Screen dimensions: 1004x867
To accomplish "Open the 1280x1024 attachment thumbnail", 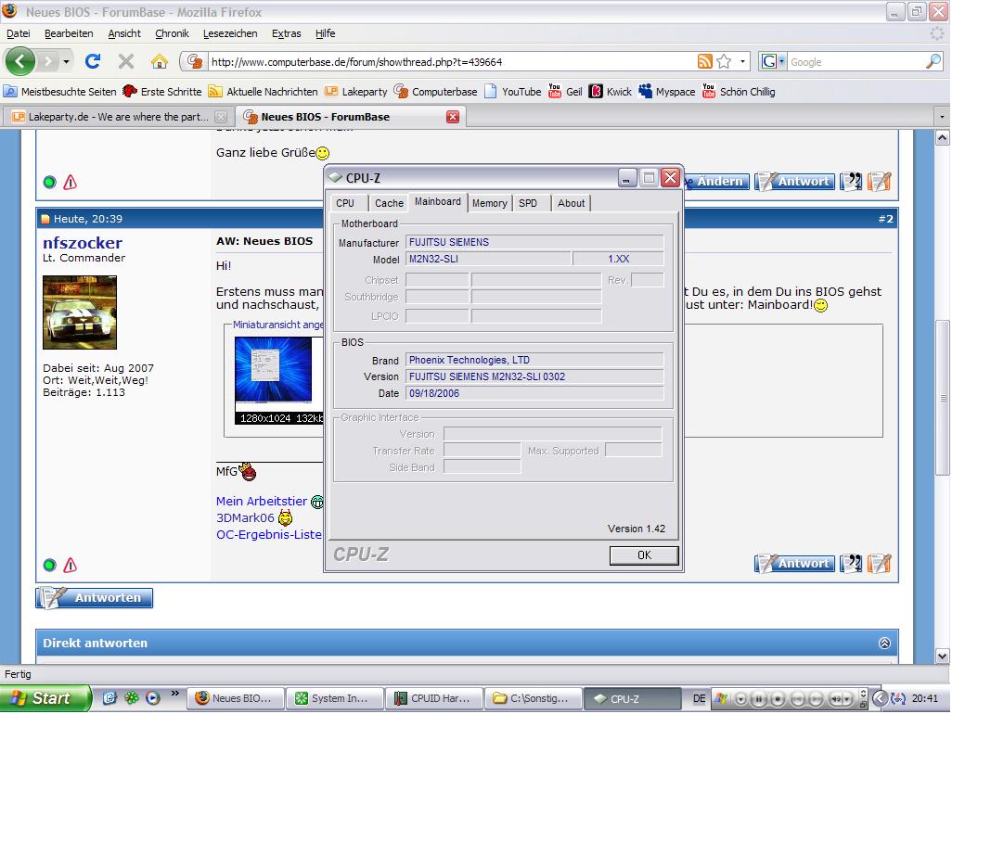I will click(278, 381).
